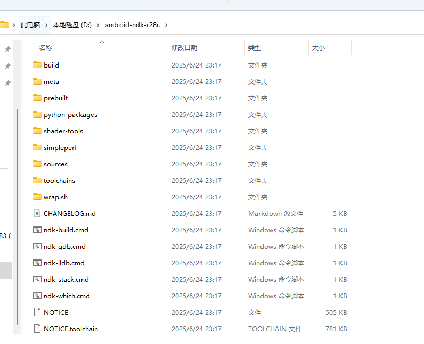Expand chevron after 本地磁盘 (D:) breadcrumb
The height and width of the screenshot is (344, 424).
(98, 25)
